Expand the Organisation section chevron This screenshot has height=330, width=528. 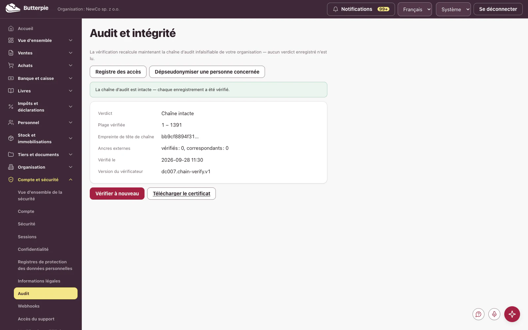tap(71, 167)
